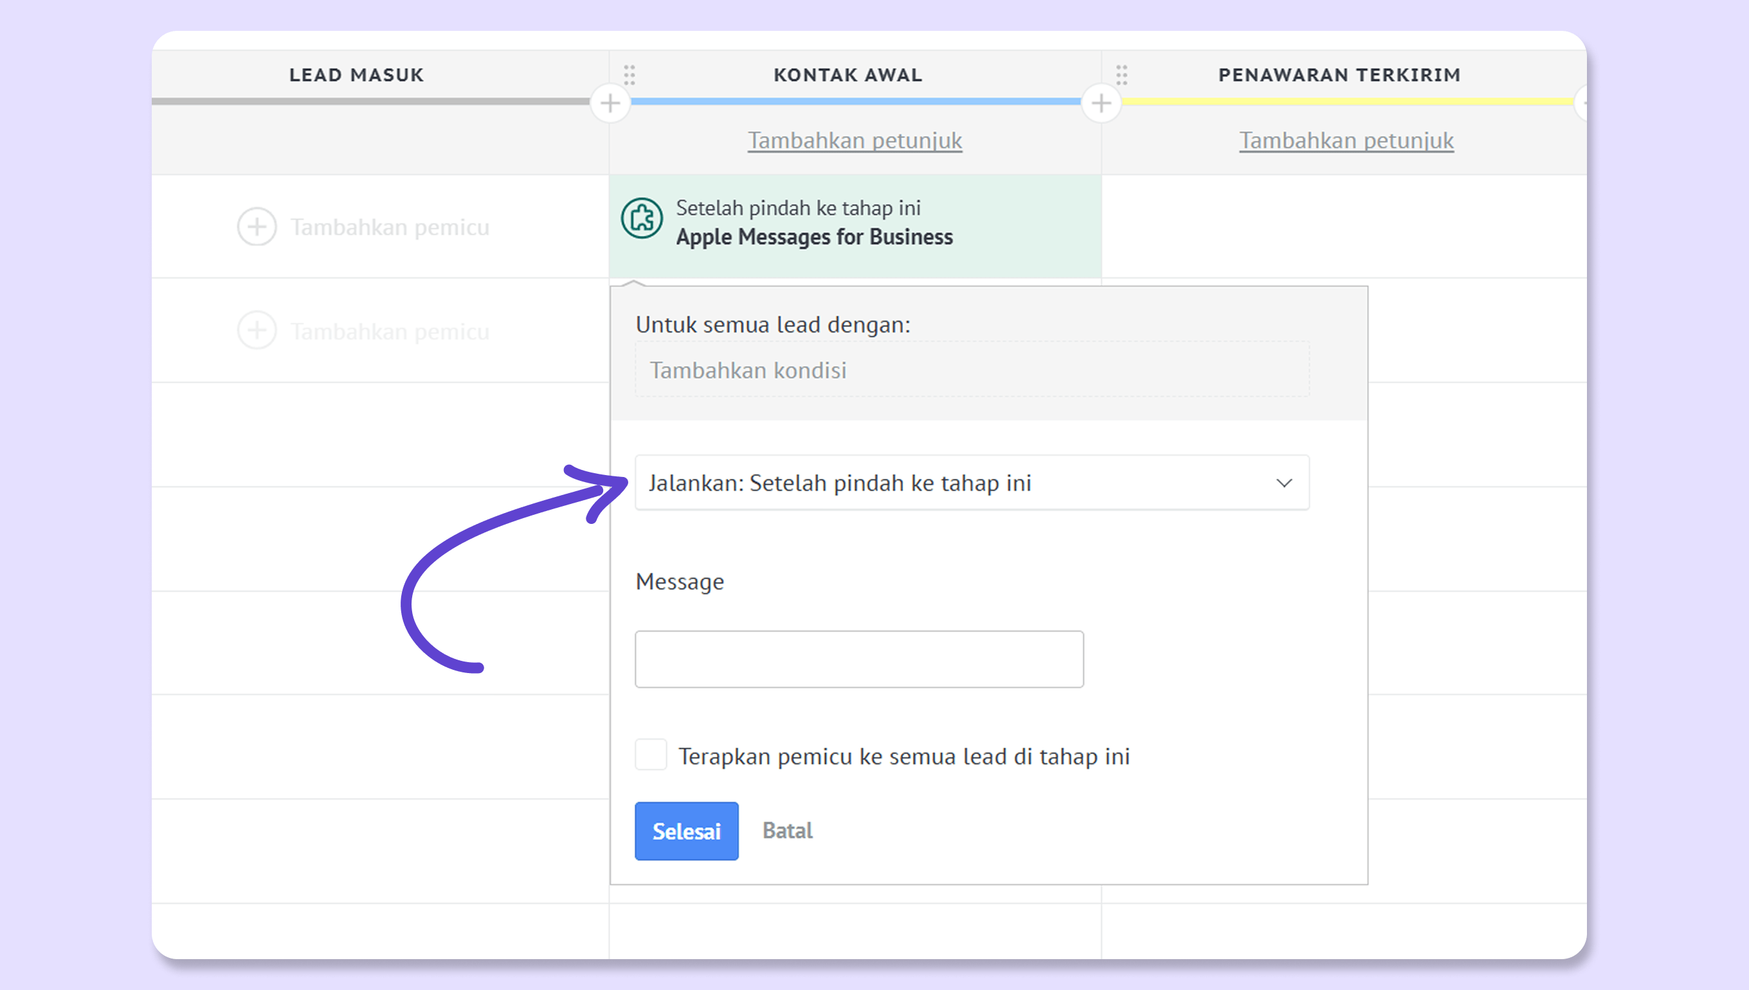This screenshot has height=990, width=1749.
Task: Click the Apple Messages puzzle-piece icon
Action: (641, 219)
